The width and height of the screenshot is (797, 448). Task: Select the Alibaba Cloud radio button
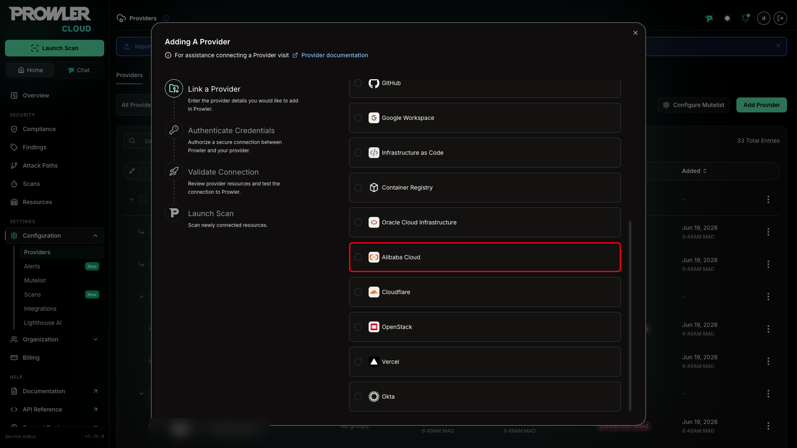tap(358, 257)
